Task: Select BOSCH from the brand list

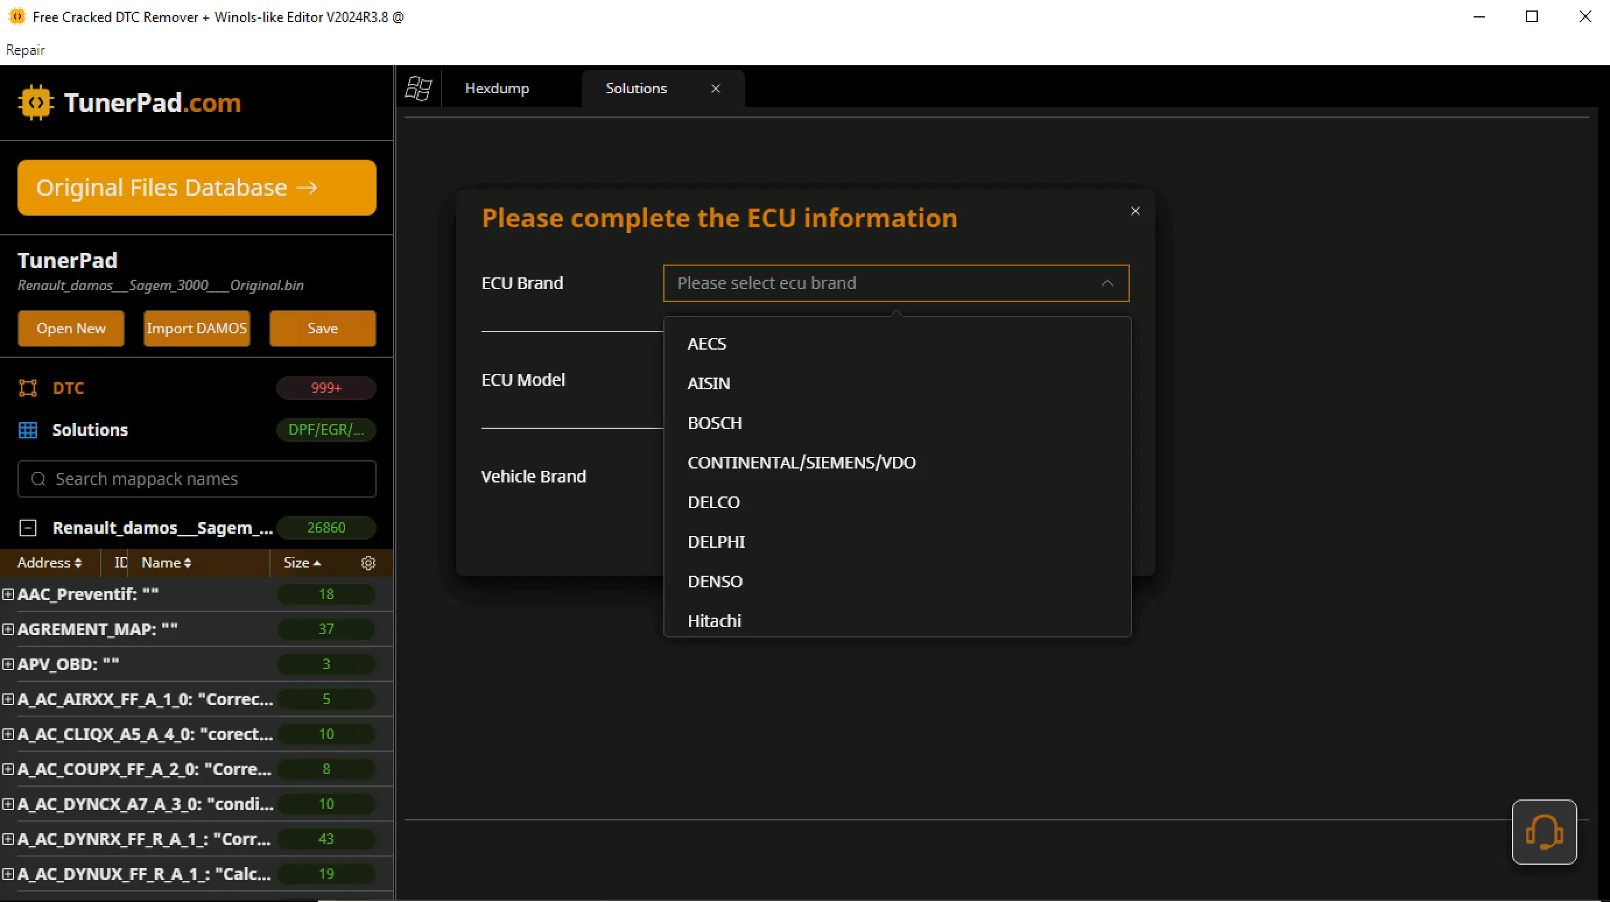Action: (x=715, y=423)
